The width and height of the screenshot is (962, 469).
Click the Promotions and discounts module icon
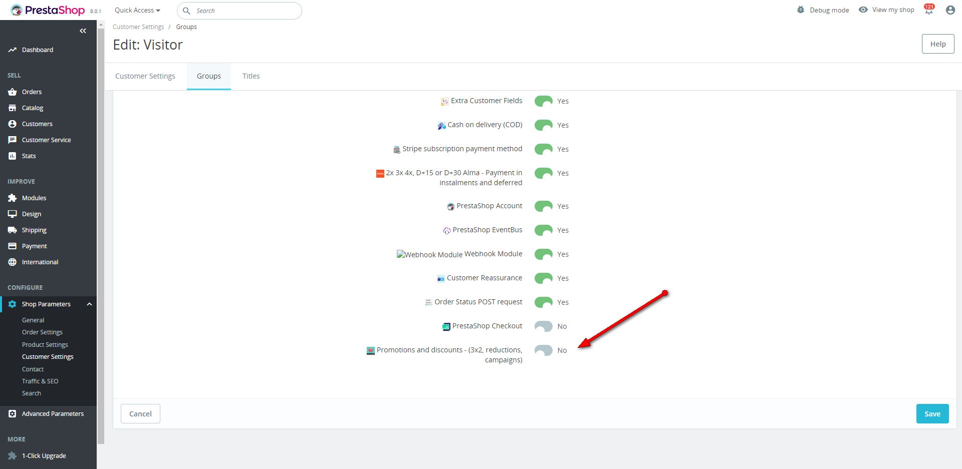click(x=371, y=351)
